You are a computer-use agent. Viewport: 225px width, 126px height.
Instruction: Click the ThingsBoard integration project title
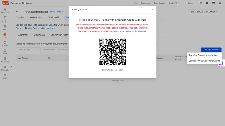(36, 12)
